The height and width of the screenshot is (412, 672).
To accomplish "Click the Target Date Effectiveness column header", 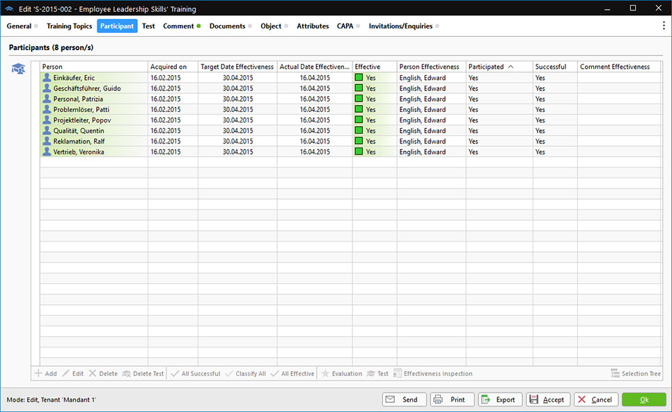I will click(x=237, y=67).
